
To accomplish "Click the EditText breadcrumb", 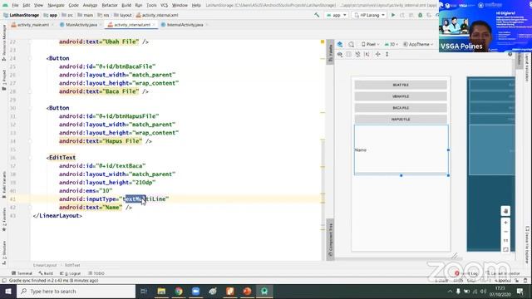I will pyautogui.click(x=72, y=265).
